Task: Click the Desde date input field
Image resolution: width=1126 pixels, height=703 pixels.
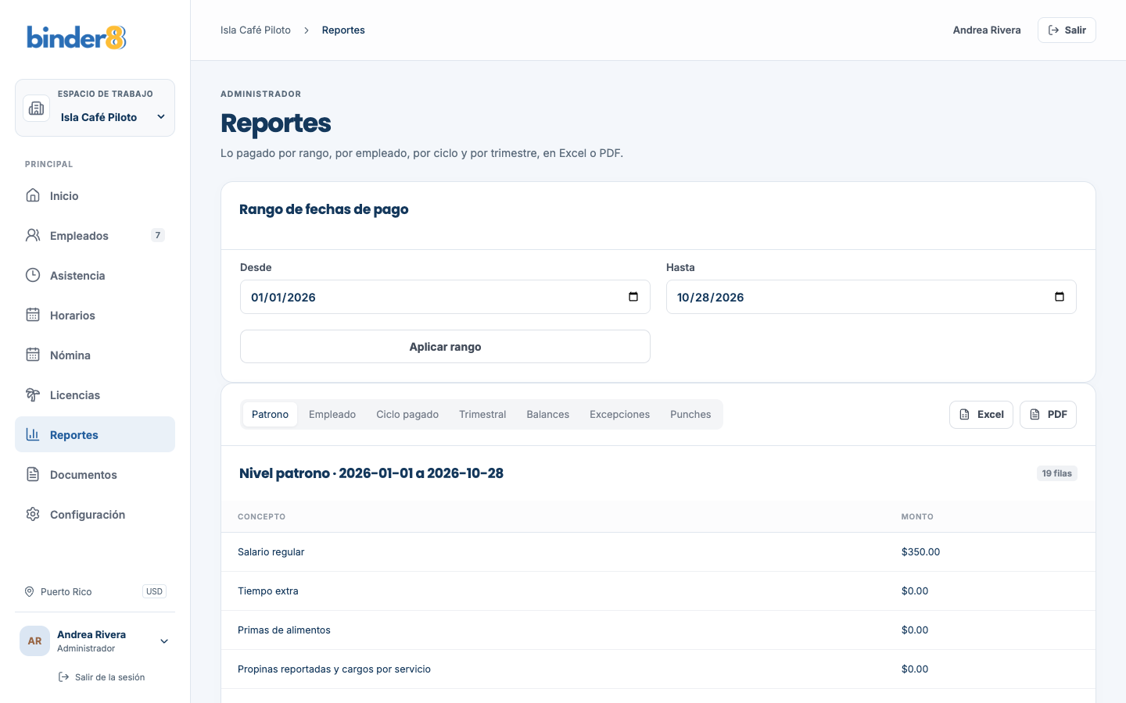Action: [x=445, y=297]
